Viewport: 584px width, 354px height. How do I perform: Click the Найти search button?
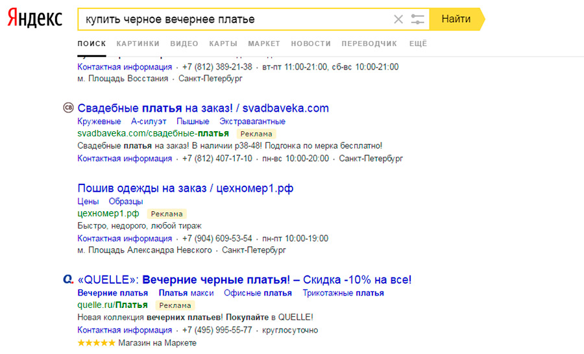[x=456, y=19]
